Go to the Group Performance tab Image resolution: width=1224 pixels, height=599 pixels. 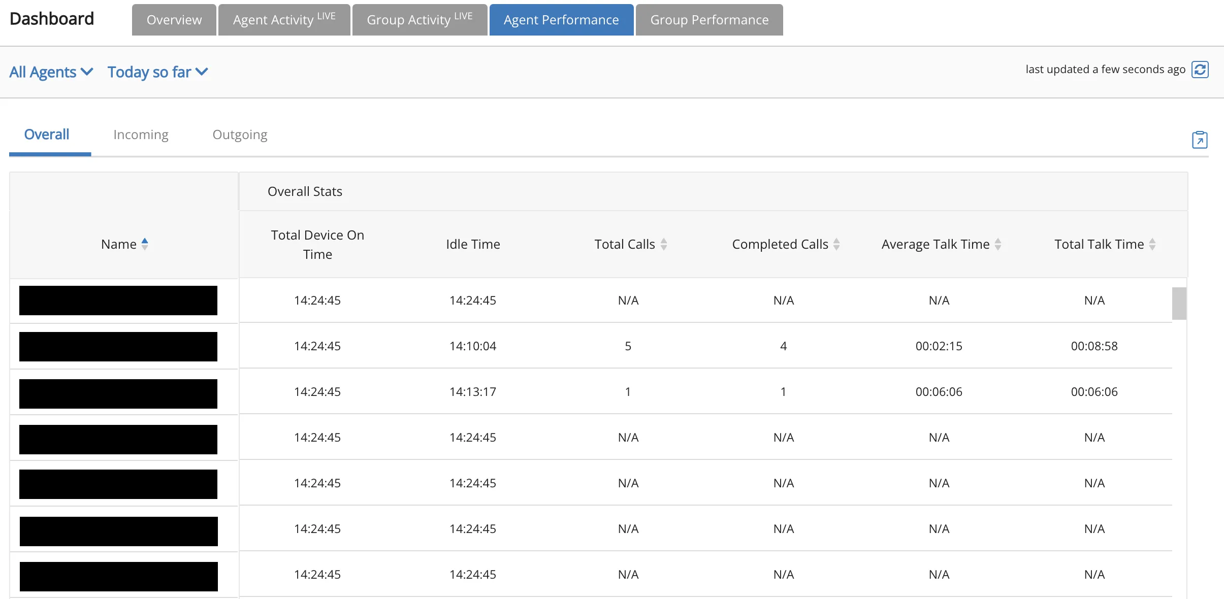tap(710, 20)
